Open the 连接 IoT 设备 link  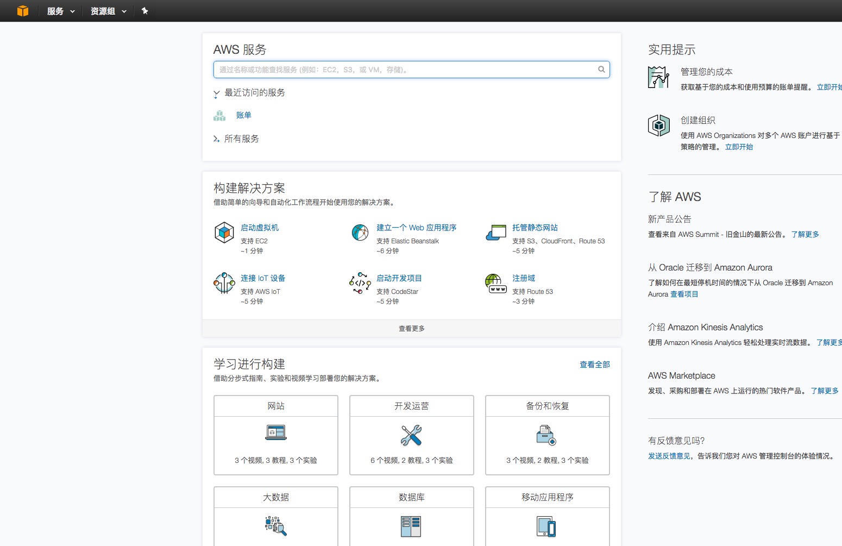tap(263, 278)
